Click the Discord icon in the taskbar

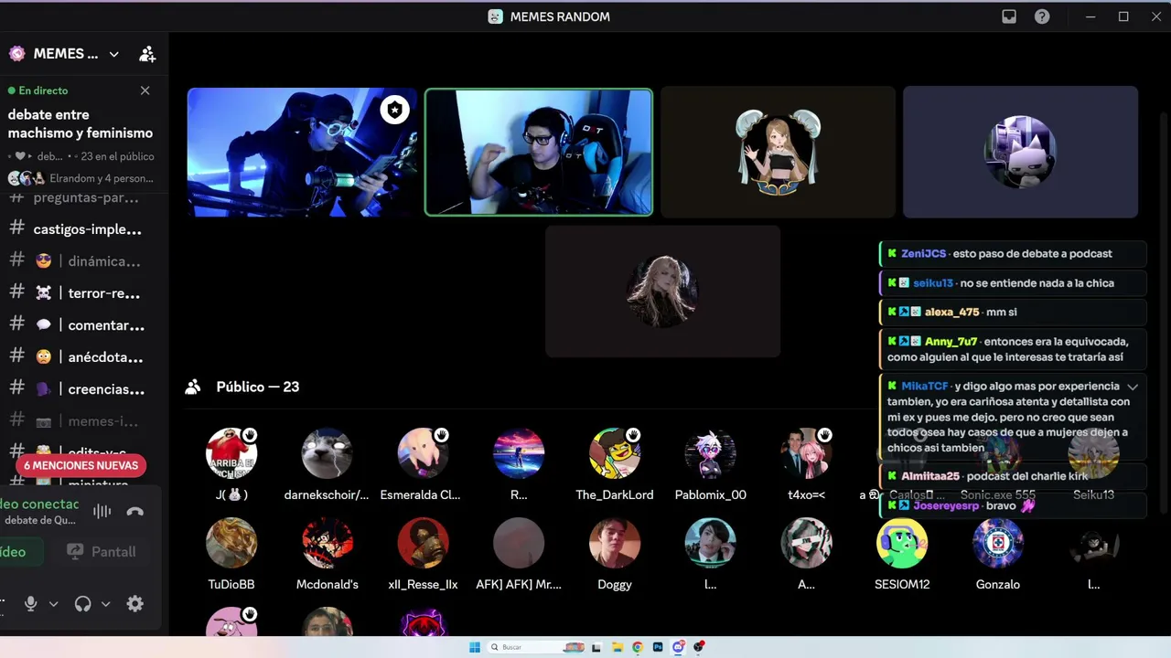[678, 647]
